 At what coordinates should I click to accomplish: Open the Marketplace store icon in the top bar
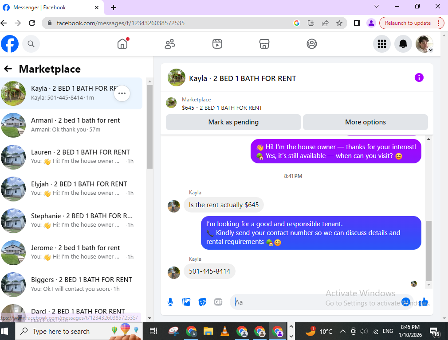(x=264, y=44)
